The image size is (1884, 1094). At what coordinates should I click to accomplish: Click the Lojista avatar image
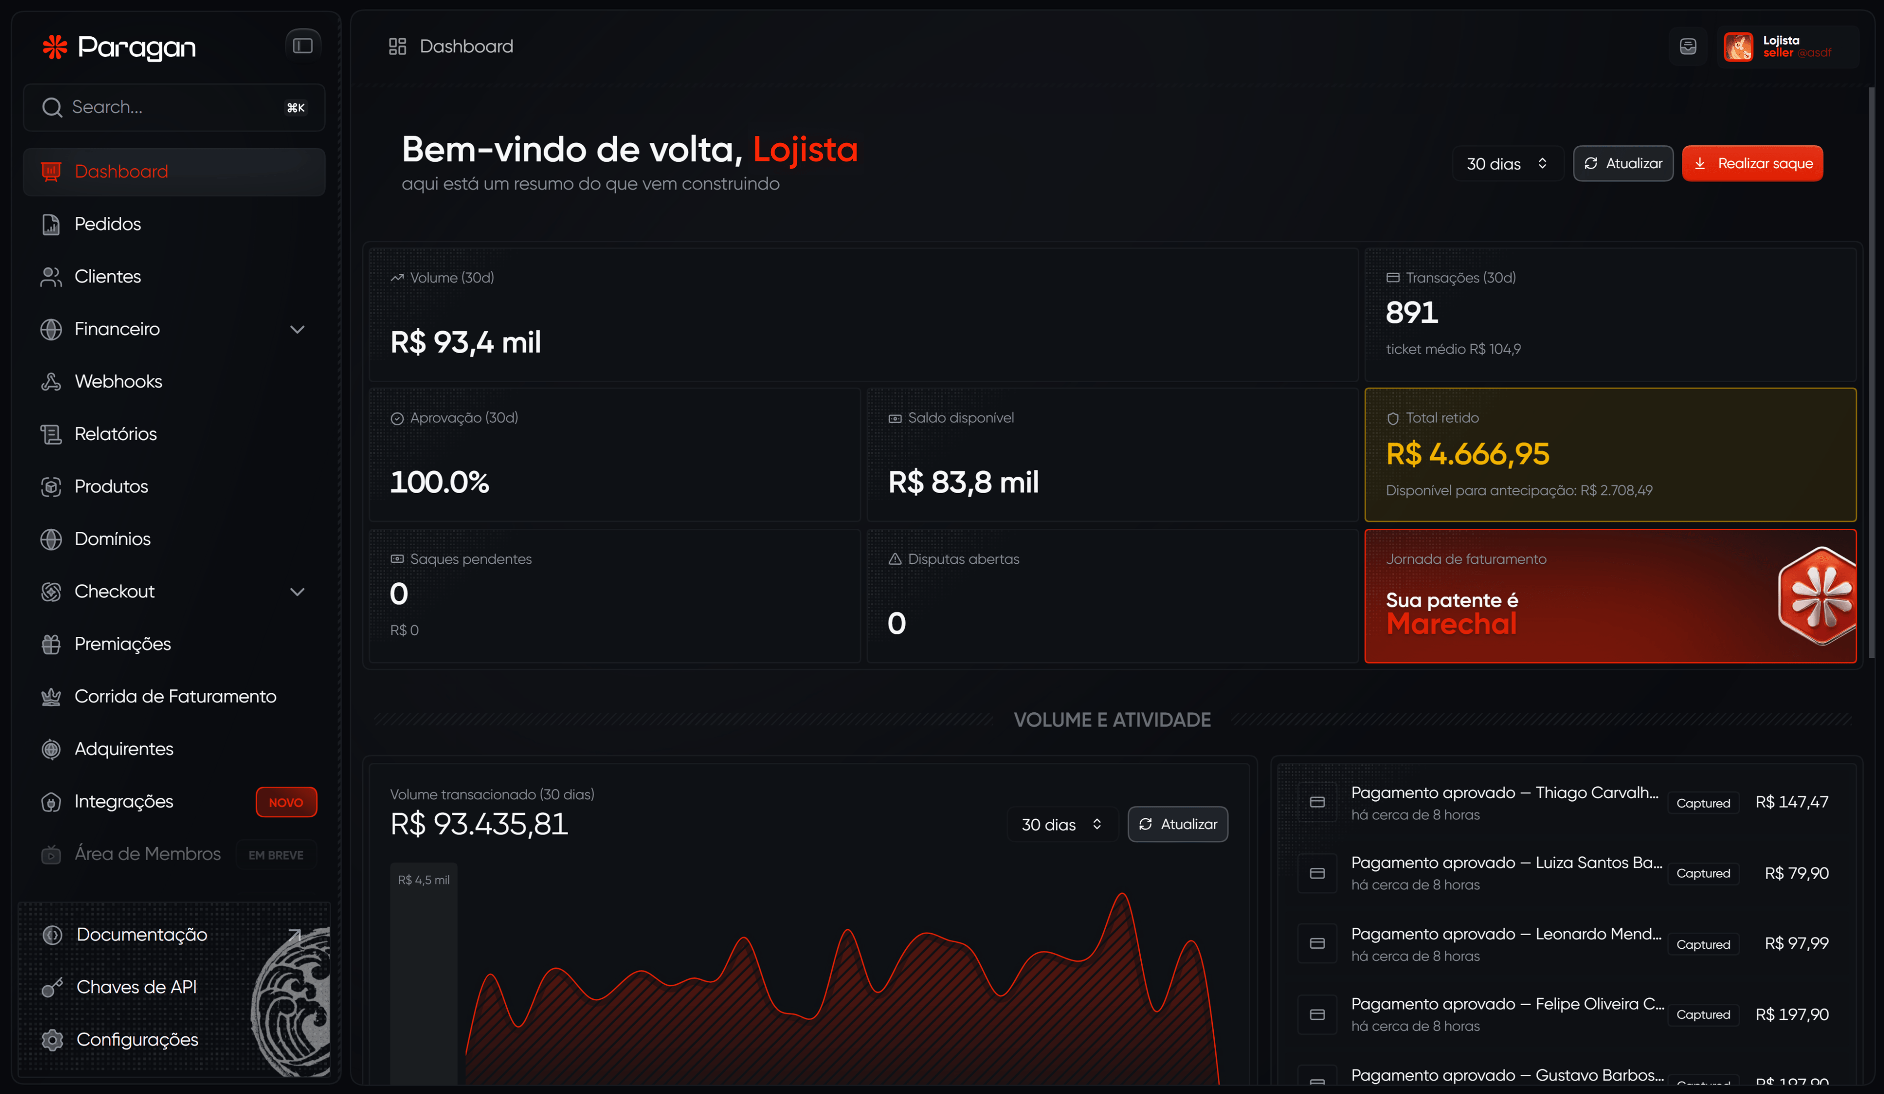(x=1738, y=47)
